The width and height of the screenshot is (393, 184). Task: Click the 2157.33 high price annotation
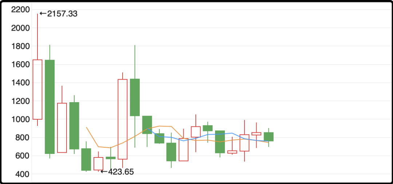58,14
